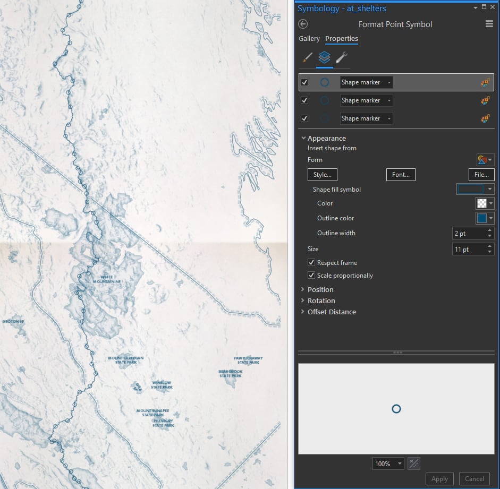Screen dimensions: 500x489
Task: Uncheck the second Shape marker layer checkbox
Action: [304, 100]
